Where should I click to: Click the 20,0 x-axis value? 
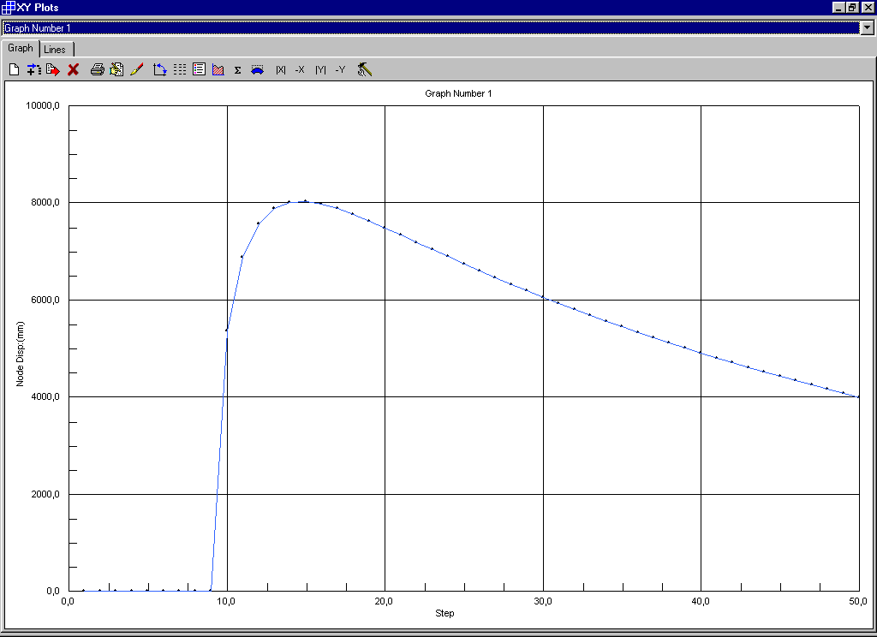[384, 601]
